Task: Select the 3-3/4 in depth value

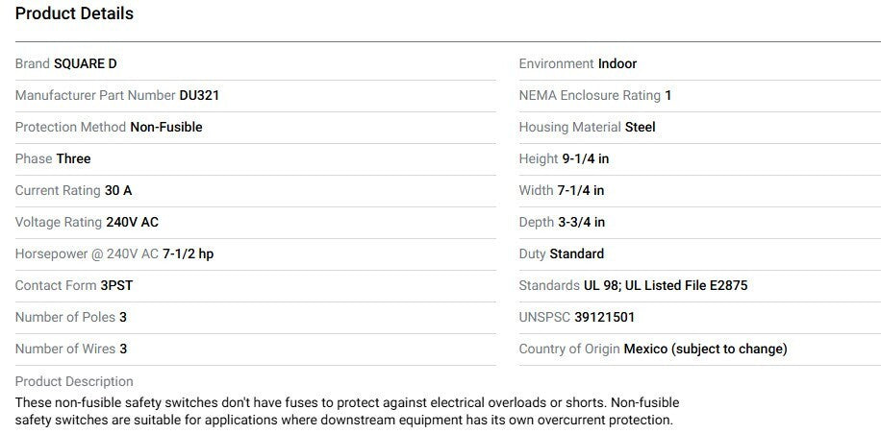Action: [582, 222]
